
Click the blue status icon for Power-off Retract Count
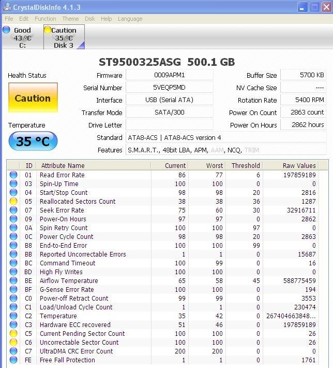13,298
